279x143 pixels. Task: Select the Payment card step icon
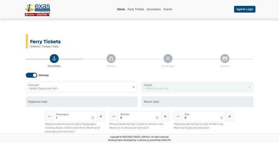pos(225,59)
